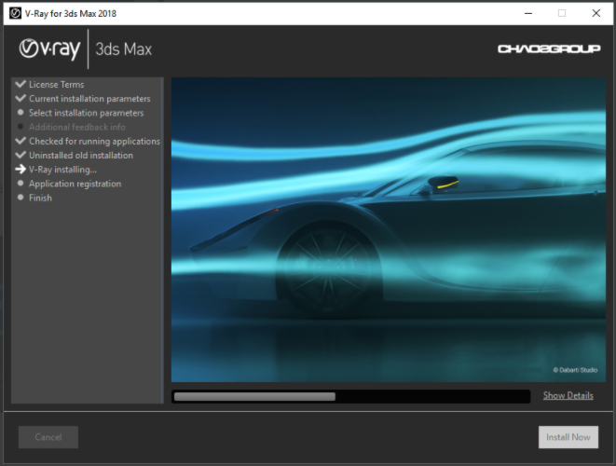Click the Install Now button

568,437
